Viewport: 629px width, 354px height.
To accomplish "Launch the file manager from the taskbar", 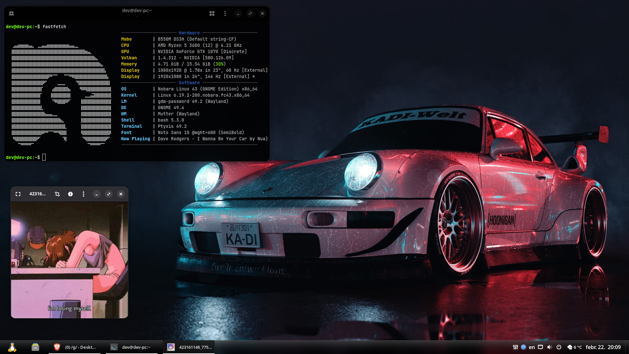I will (35, 347).
